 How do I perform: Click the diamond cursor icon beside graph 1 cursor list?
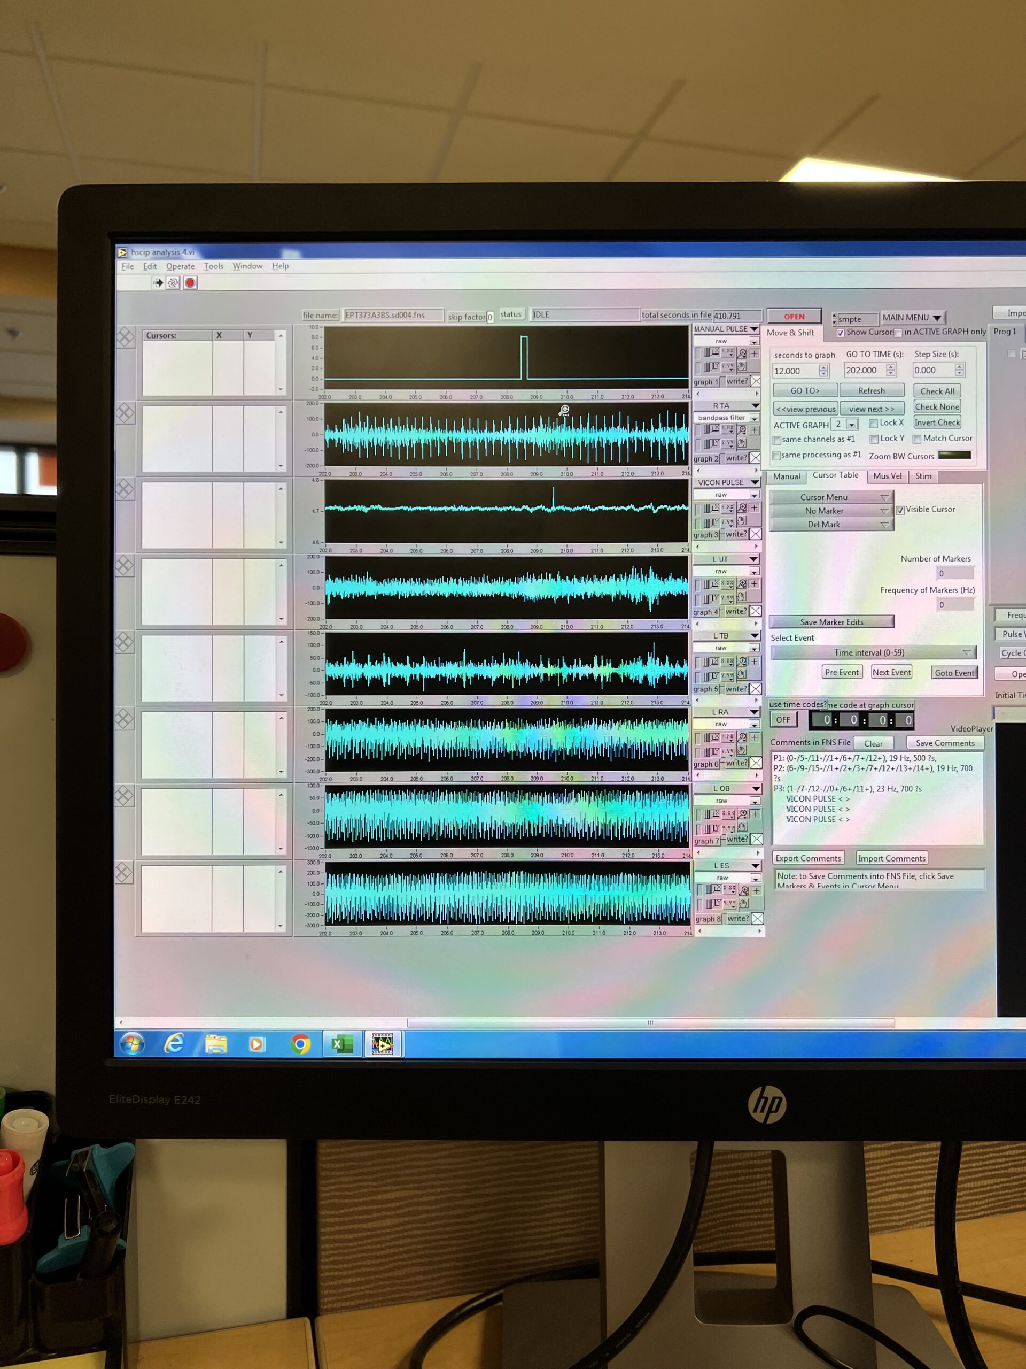(126, 337)
